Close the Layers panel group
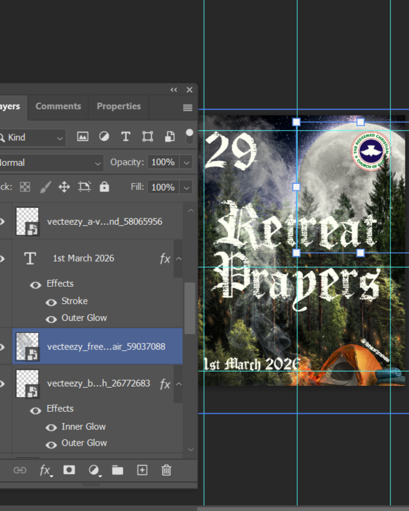The width and height of the screenshot is (409, 511). (189, 90)
